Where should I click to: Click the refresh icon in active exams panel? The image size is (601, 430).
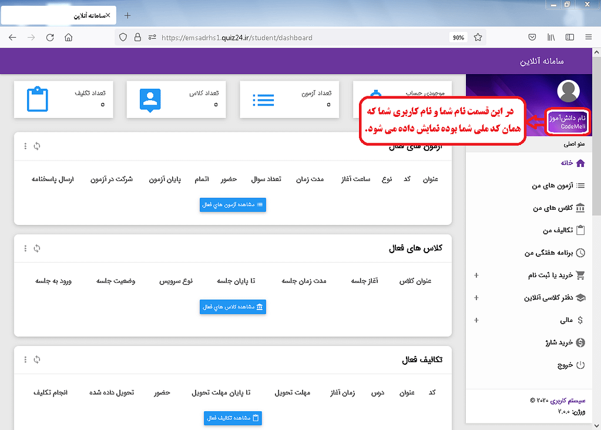point(37,146)
